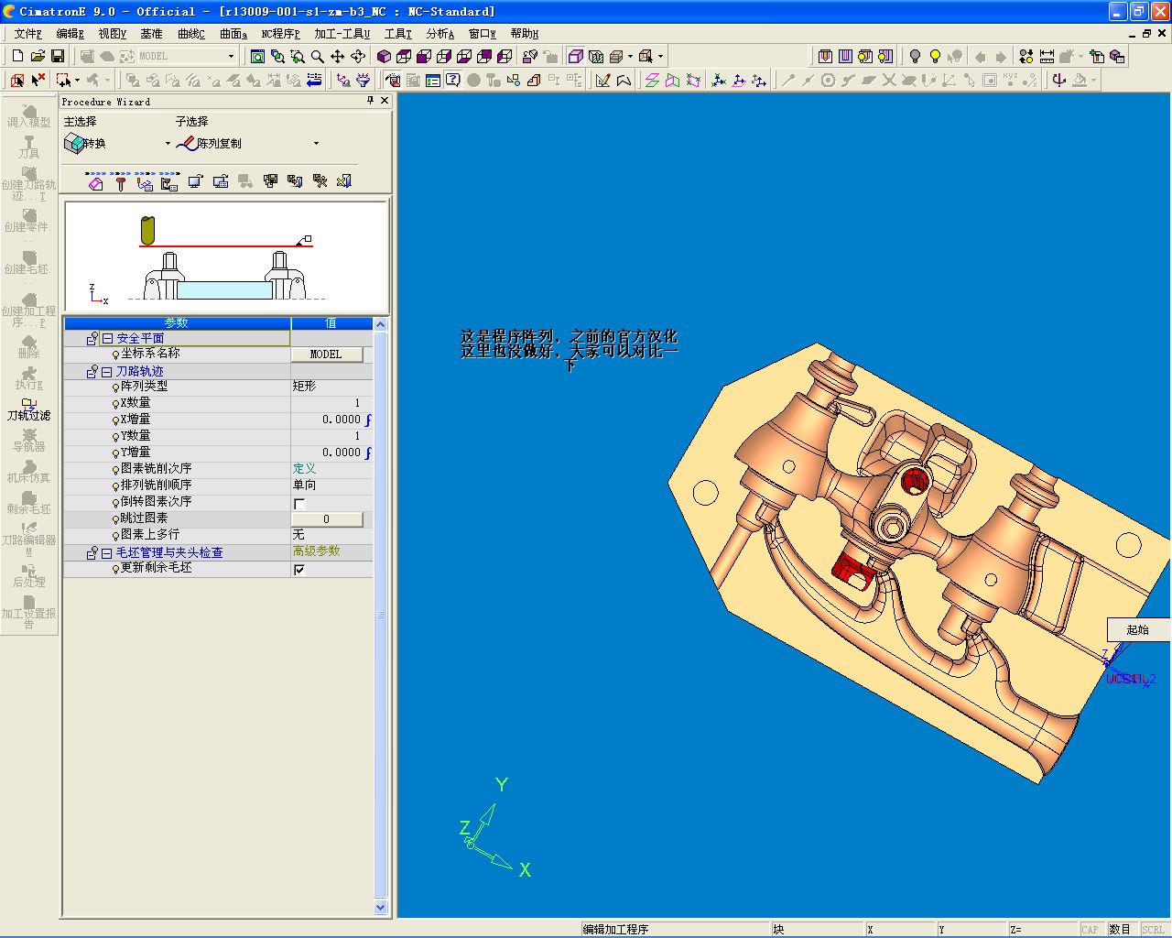Click the help question-mark toolbar icon
The image size is (1172, 938).
(x=453, y=81)
